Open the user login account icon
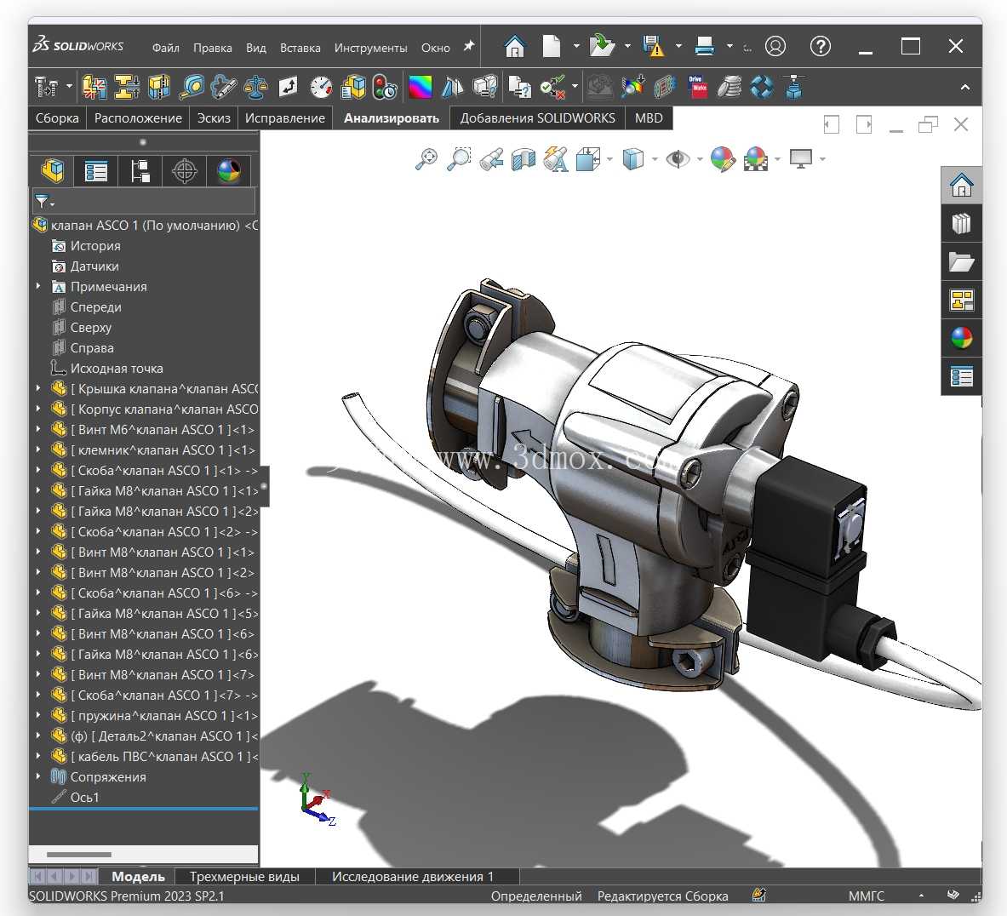The width and height of the screenshot is (1007, 916). coord(775,46)
